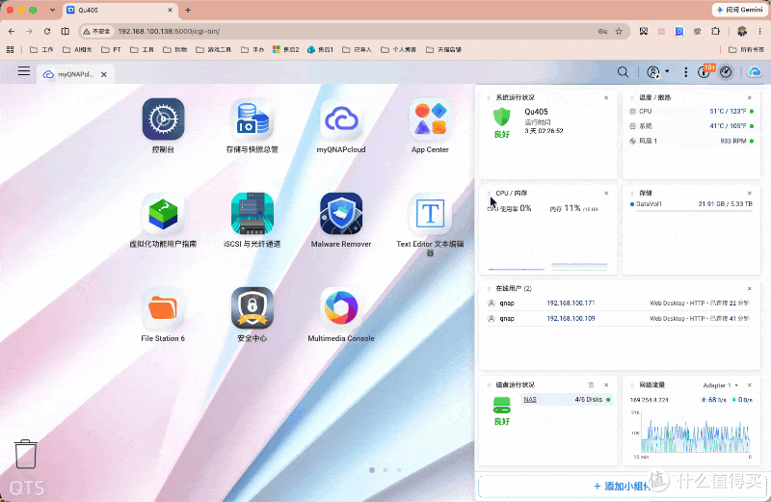771x502 pixels.
Task: Open the QTS trash can icon
Action: (x=26, y=454)
